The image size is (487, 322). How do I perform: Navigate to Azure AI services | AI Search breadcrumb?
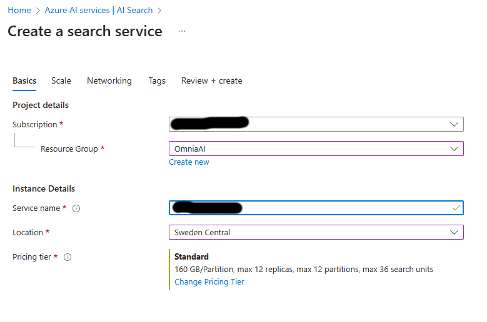[x=99, y=10]
